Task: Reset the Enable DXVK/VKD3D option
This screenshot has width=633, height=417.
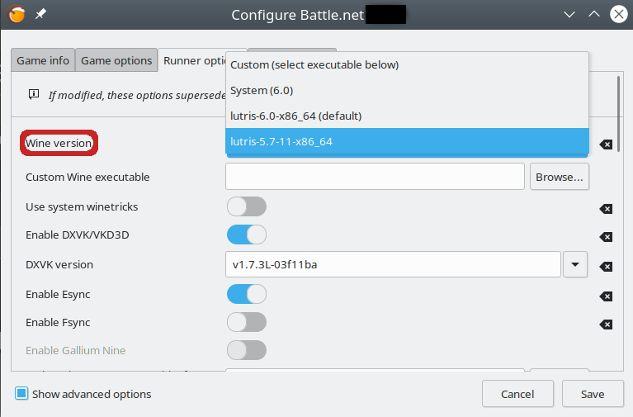Action: pos(606,236)
